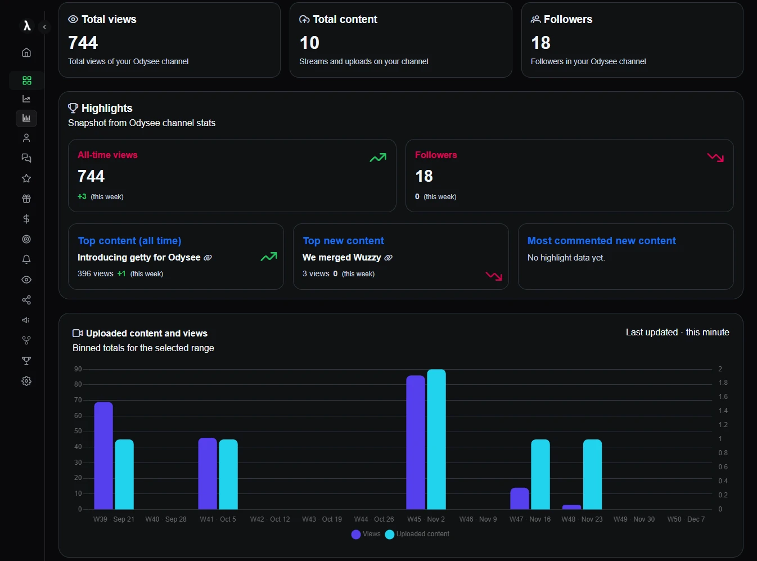
Task: Click the green trend arrow in Top content
Action: (x=269, y=257)
